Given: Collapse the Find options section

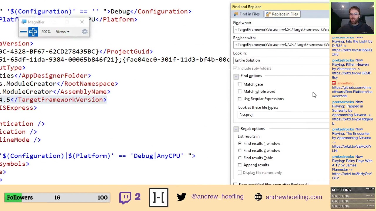Looking at the screenshot, I should point(236,76).
